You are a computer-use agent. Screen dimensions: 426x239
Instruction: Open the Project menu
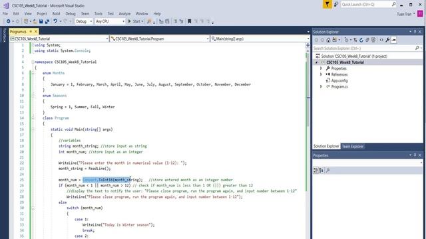[x=42, y=13]
